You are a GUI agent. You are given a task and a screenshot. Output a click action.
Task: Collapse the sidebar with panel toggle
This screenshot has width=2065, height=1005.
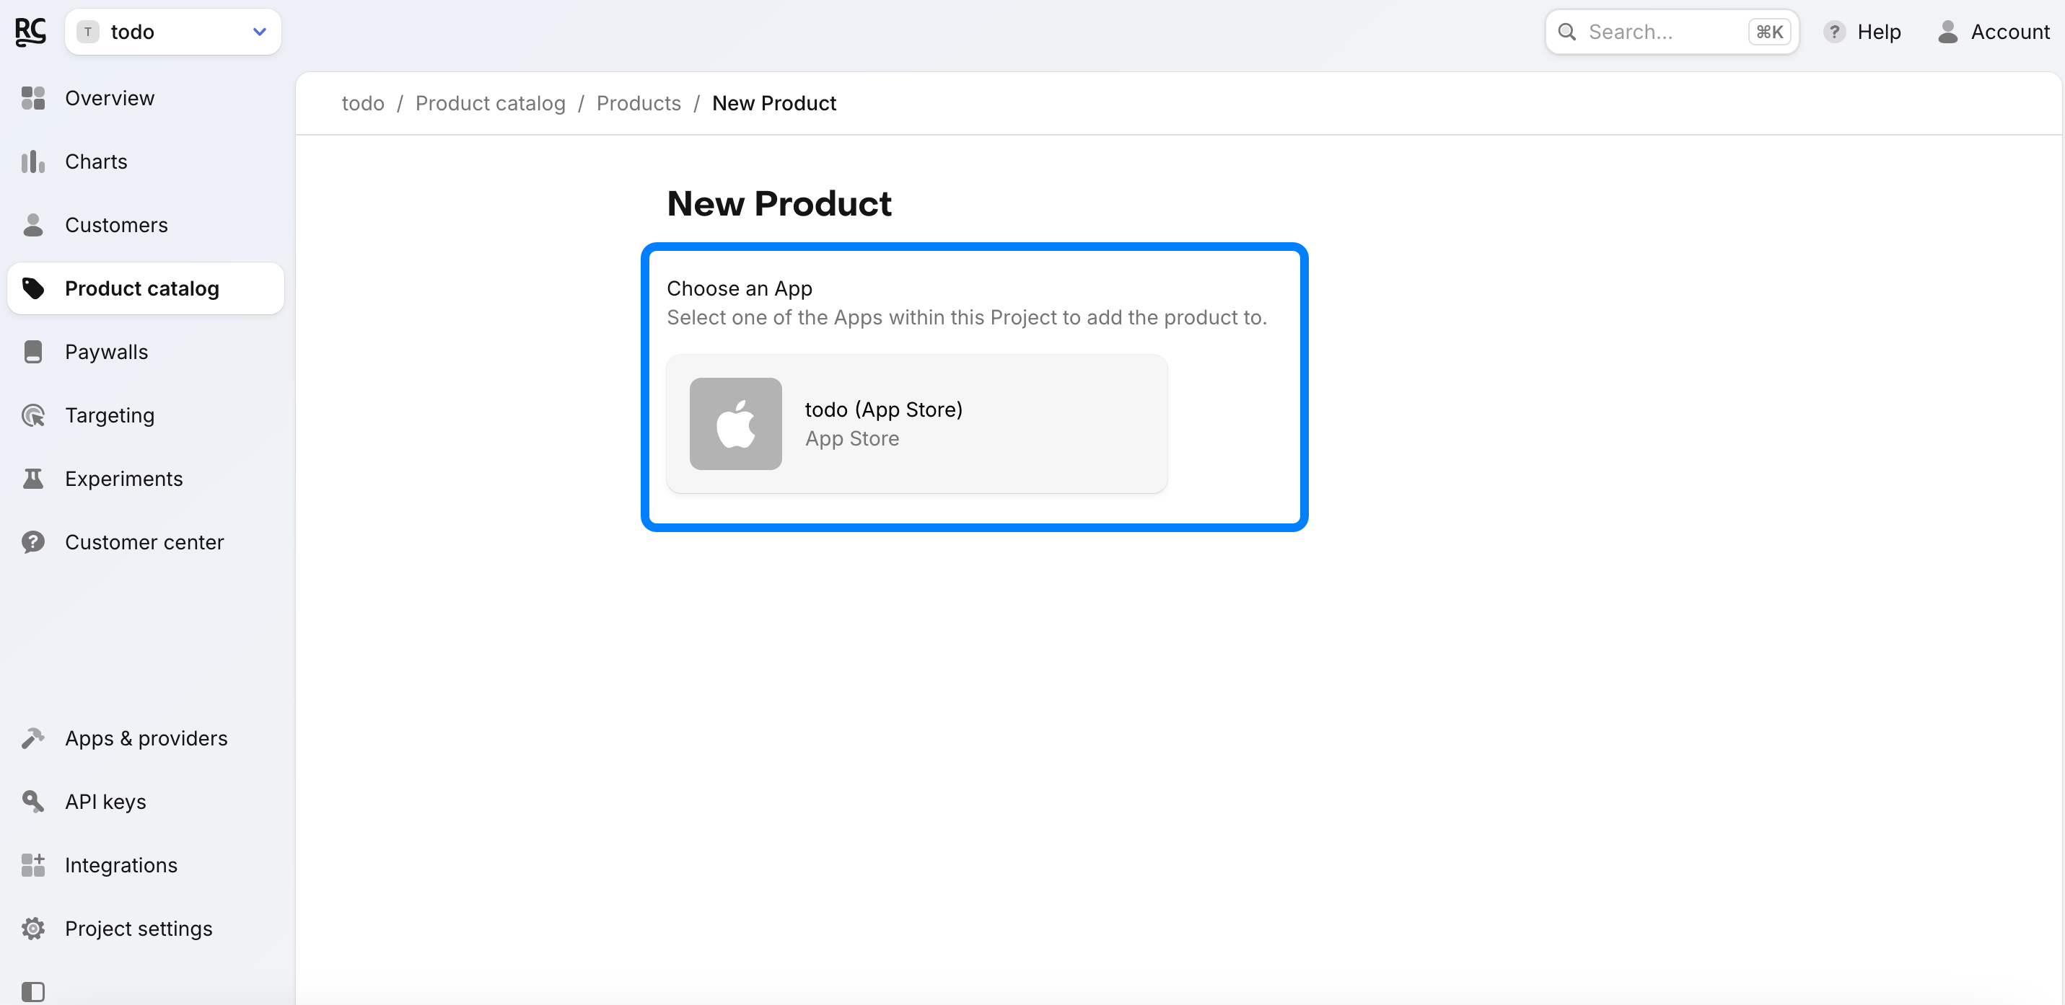[33, 991]
